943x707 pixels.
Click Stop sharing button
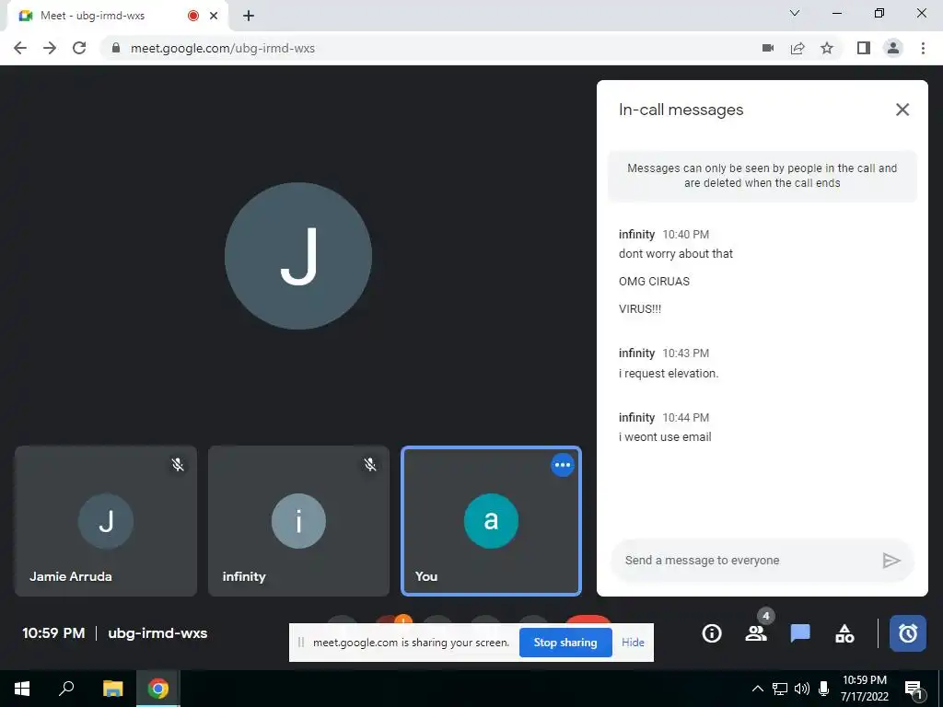click(x=565, y=642)
